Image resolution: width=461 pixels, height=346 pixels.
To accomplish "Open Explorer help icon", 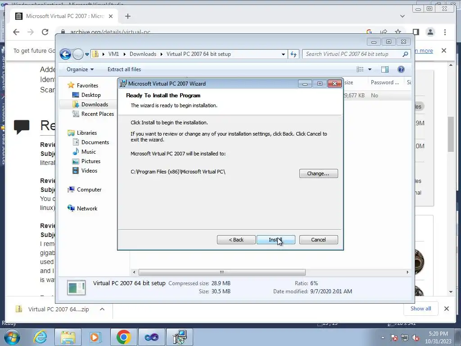I will (401, 69).
